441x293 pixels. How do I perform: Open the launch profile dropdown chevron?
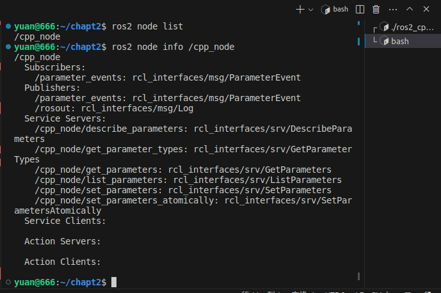311,10
